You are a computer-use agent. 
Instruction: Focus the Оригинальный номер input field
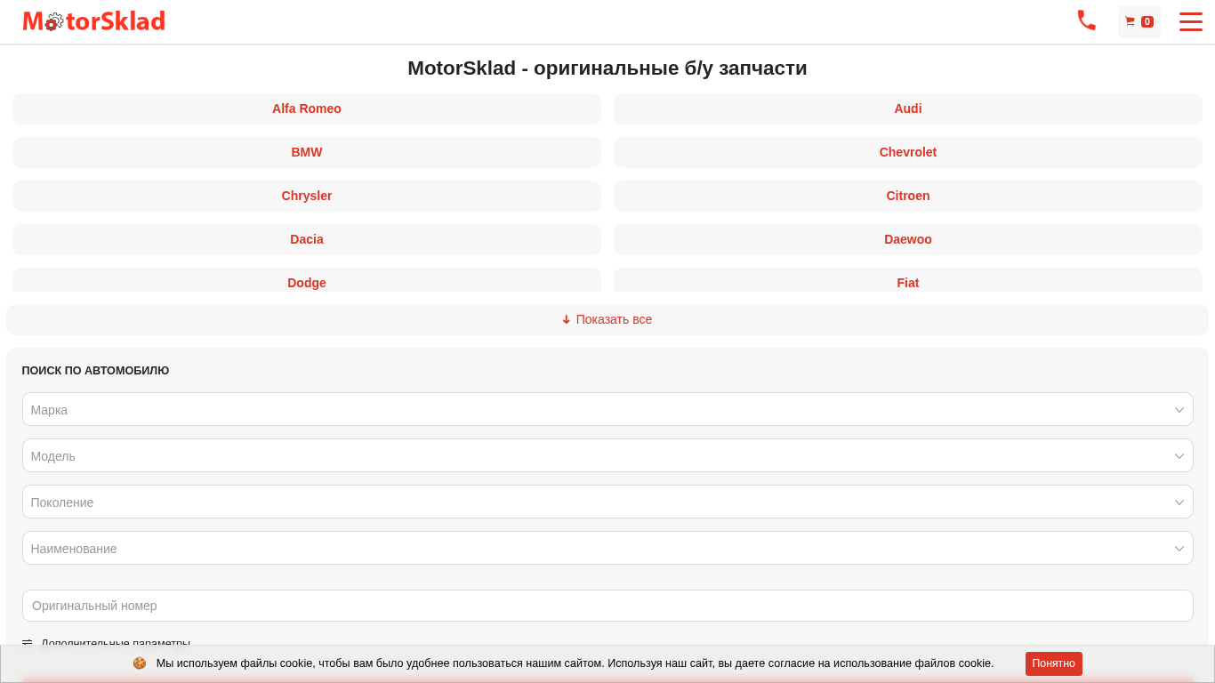607,606
